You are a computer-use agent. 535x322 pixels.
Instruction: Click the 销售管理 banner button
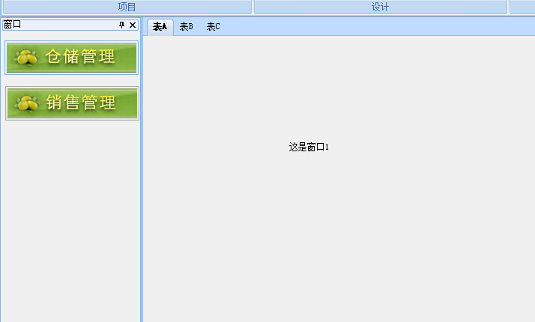tap(73, 103)
